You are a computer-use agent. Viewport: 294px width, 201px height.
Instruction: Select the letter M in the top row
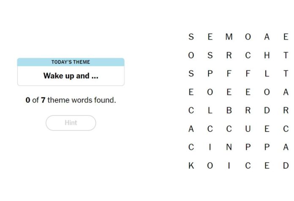(229, 37)
